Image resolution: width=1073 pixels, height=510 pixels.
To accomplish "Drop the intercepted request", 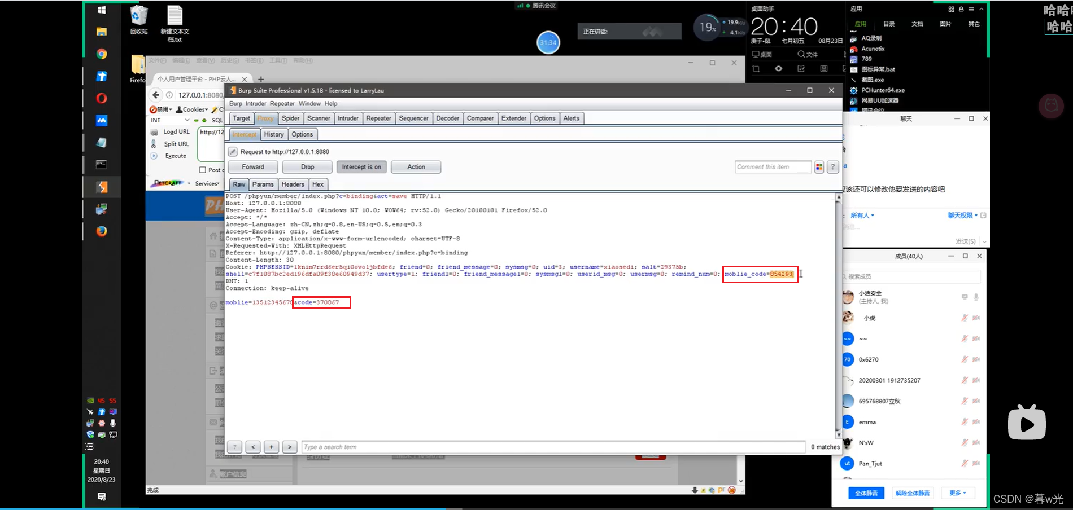I will [x=308, y=167].
